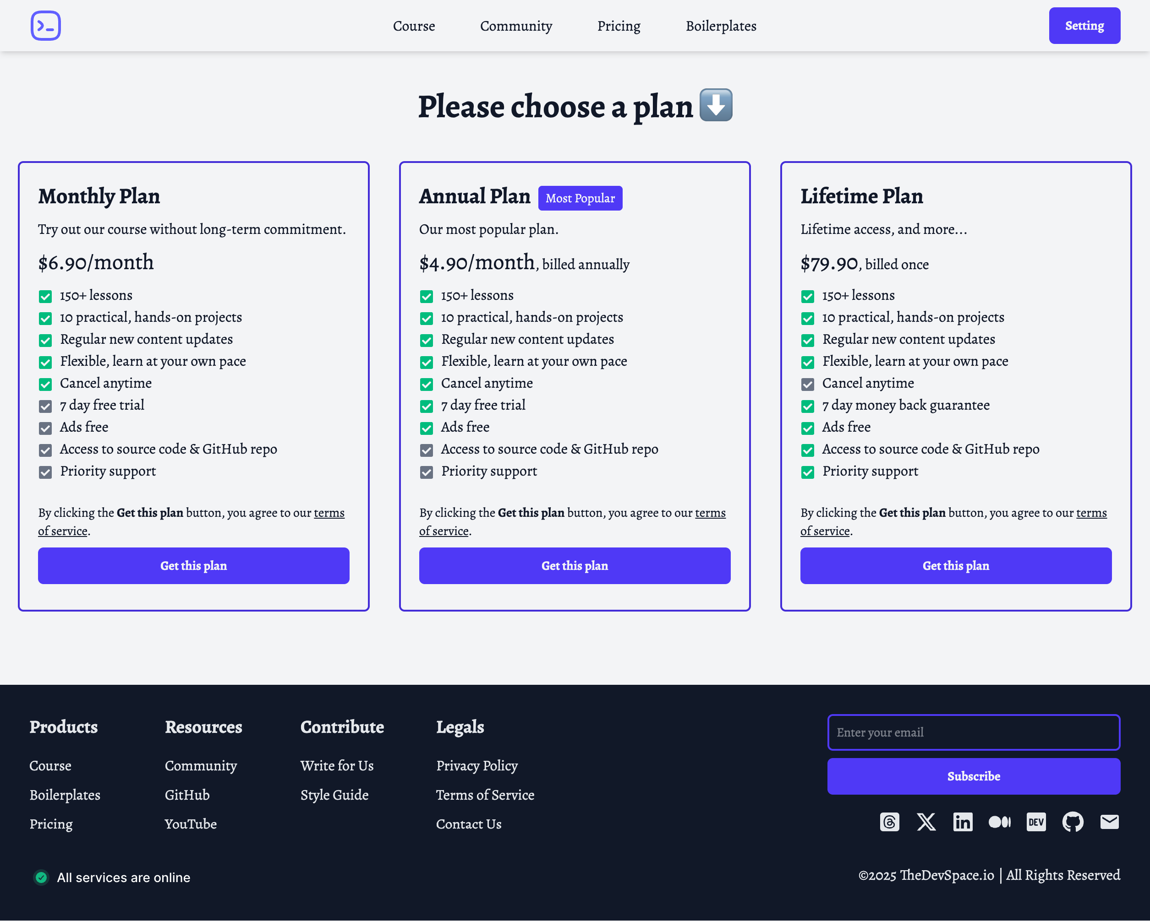
Task: Open the LinkedIn icon in footer
Action: (x=963, y=822)
